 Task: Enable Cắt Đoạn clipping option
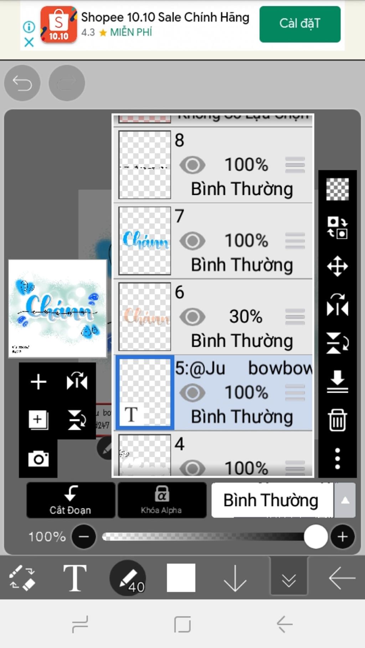pyautogui.click(x=71, y=500)
